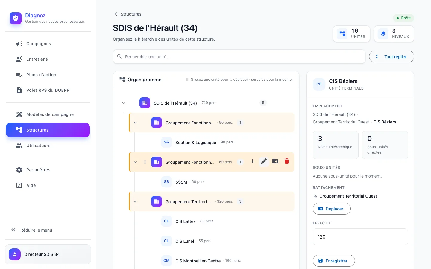
Task: Click the S& unit avatar
Action: [x=166, y=142]
